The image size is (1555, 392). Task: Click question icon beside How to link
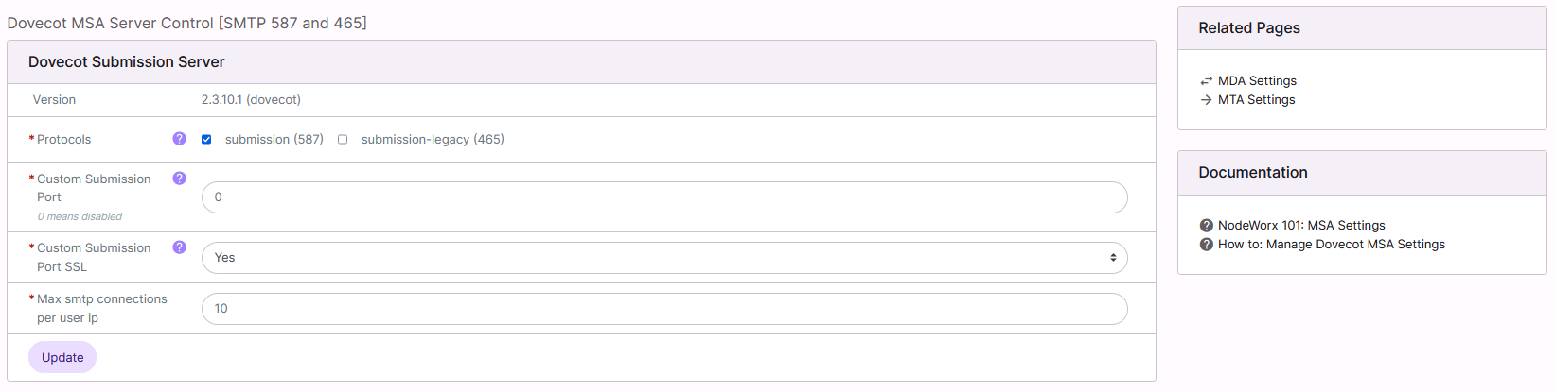pyautogui.click(x=1206, y=245)
